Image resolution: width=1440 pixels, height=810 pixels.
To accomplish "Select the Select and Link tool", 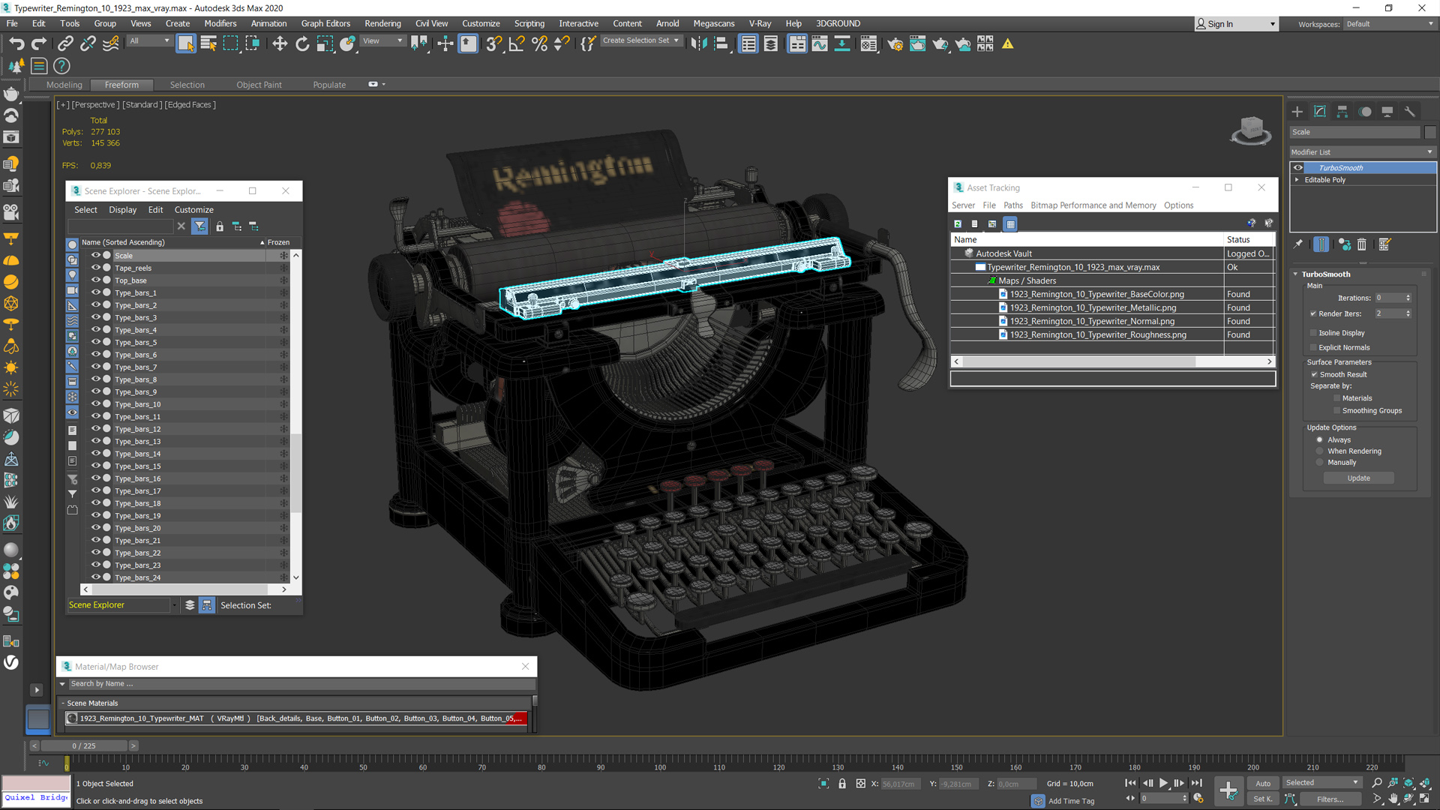I will click(65, 44).
